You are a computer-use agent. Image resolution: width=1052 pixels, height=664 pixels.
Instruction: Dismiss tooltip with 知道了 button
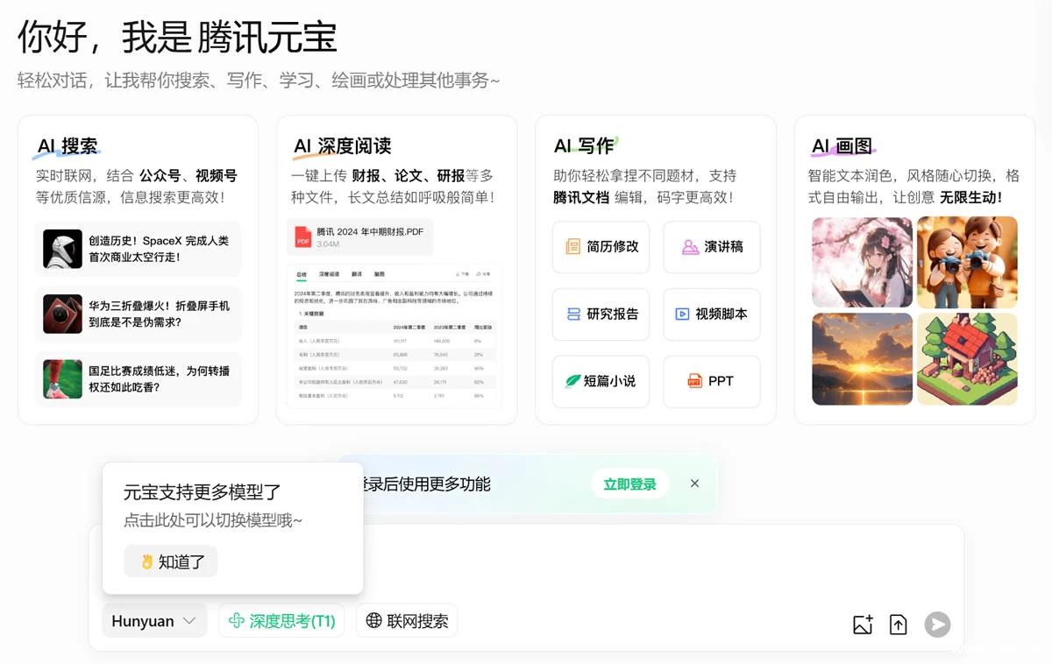(171, 562)
